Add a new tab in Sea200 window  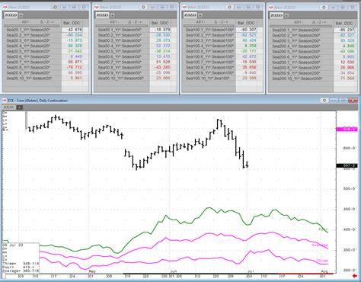click(x=286, y=16)
